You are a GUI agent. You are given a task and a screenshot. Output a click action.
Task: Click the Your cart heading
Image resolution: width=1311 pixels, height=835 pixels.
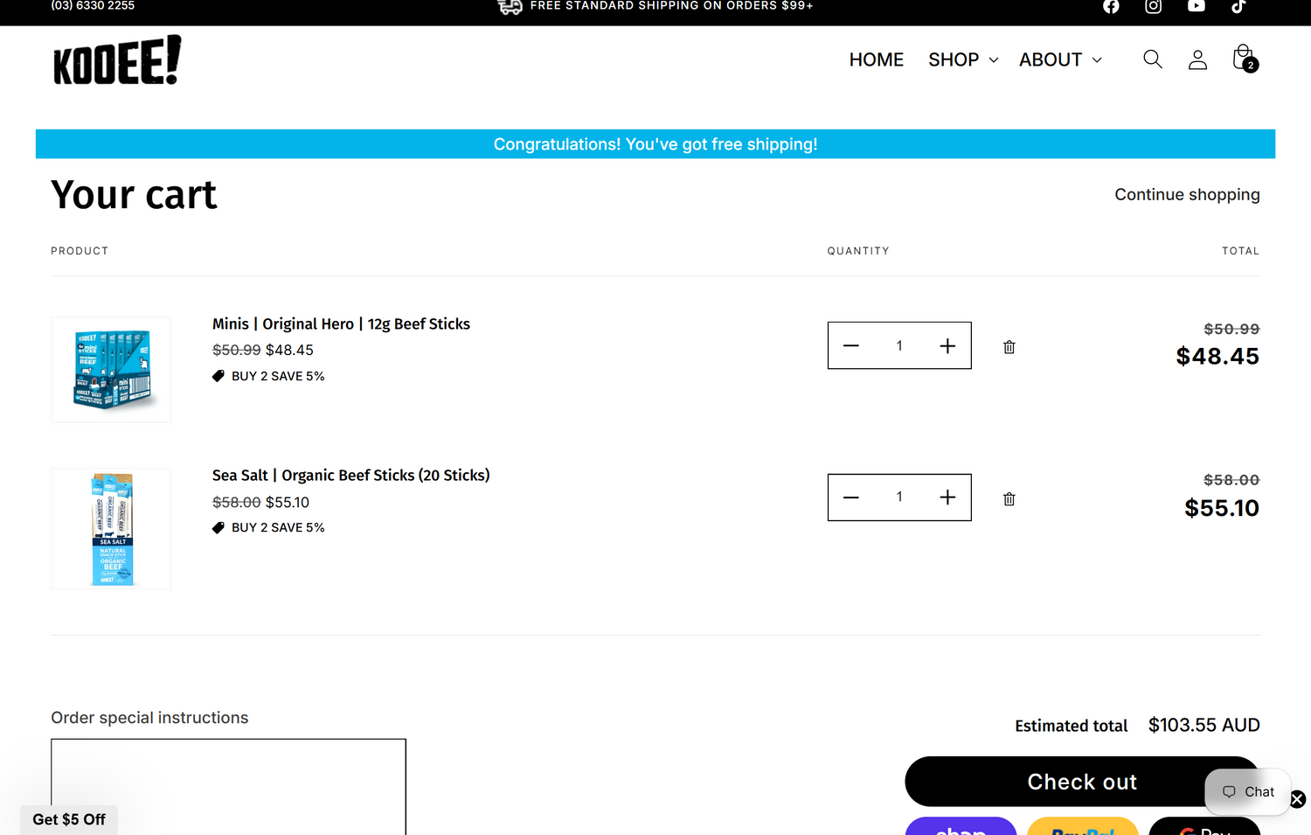(134, 195)
